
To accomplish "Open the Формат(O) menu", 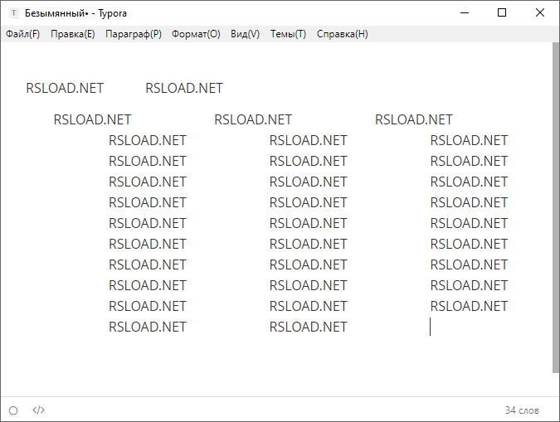I will click(196, 34).
